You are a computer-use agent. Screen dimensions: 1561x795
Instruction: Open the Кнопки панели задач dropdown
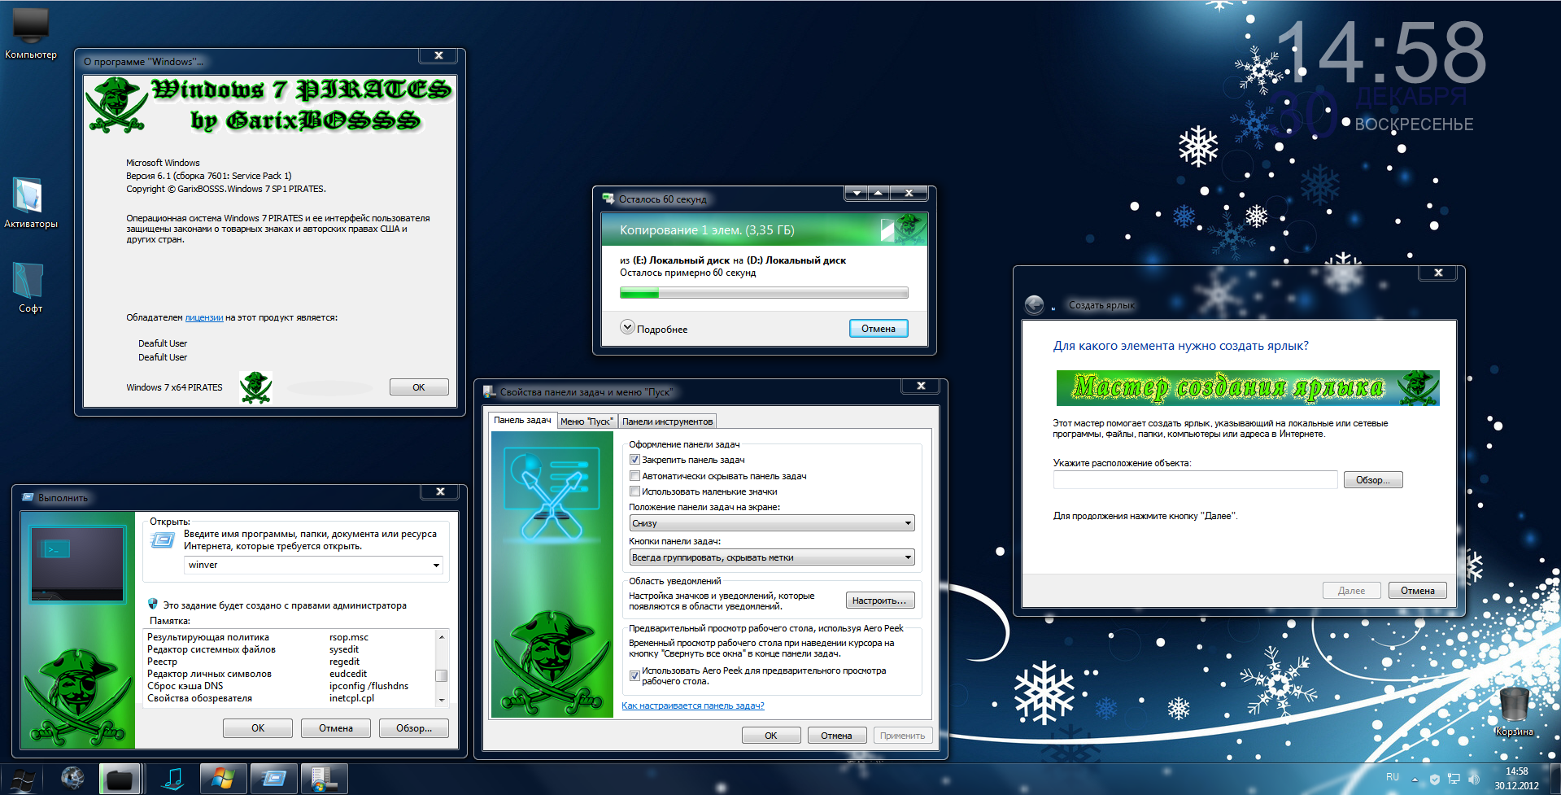click(772, 557)
